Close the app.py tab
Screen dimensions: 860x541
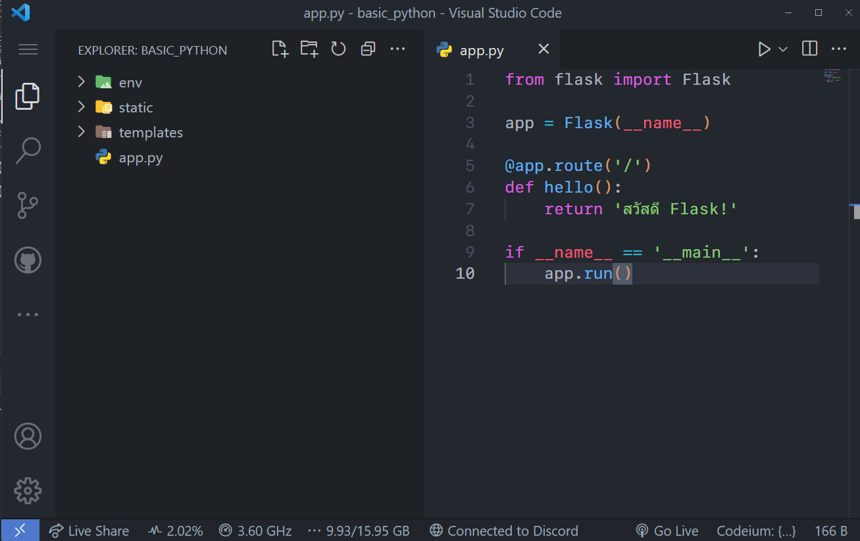pos(544,49)
